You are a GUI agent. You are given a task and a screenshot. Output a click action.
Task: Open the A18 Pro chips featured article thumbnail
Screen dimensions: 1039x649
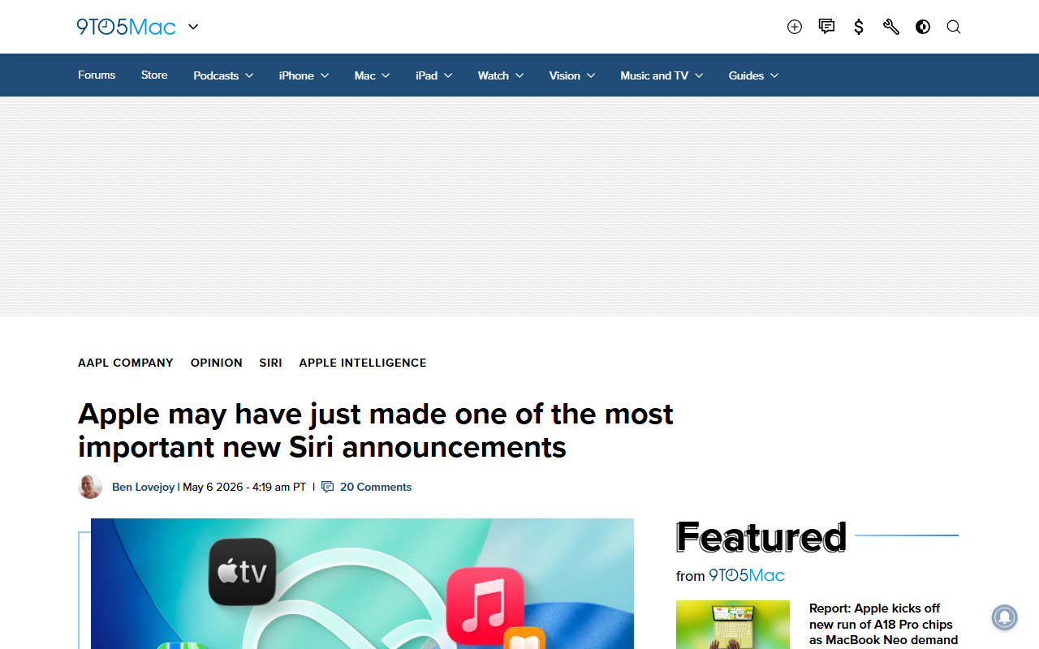(733, 625)
